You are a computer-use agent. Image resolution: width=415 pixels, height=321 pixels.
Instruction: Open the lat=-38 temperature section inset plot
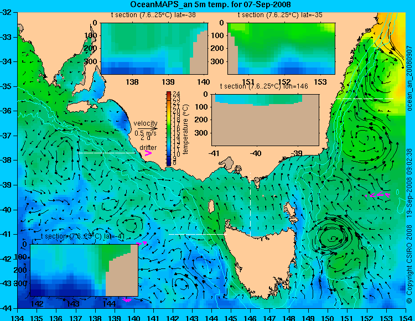click(x=154, y=49)
